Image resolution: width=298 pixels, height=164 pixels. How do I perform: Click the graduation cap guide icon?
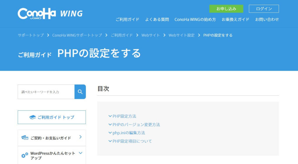[33, 117]
